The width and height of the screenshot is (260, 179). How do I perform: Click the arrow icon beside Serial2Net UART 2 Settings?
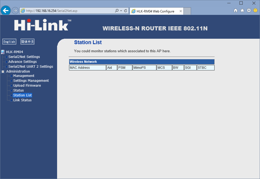click(7, 67)
